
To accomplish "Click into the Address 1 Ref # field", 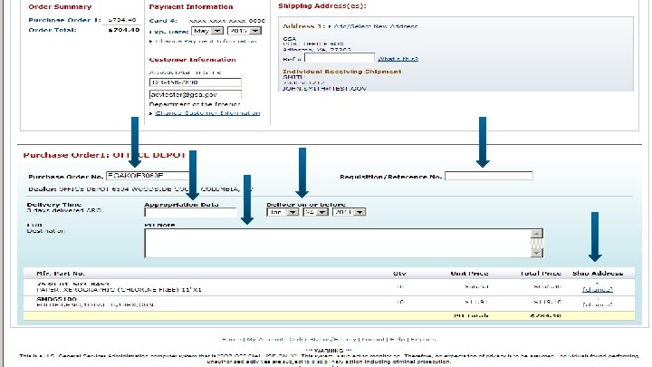I will click(340, 58).
